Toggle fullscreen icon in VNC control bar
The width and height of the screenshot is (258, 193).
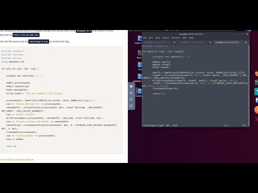[131, 106]
